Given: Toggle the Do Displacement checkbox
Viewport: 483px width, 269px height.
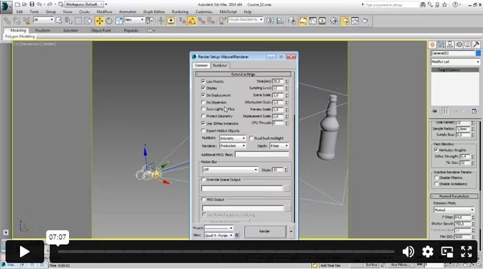Looking at the screenshot, I should (203, 95).
